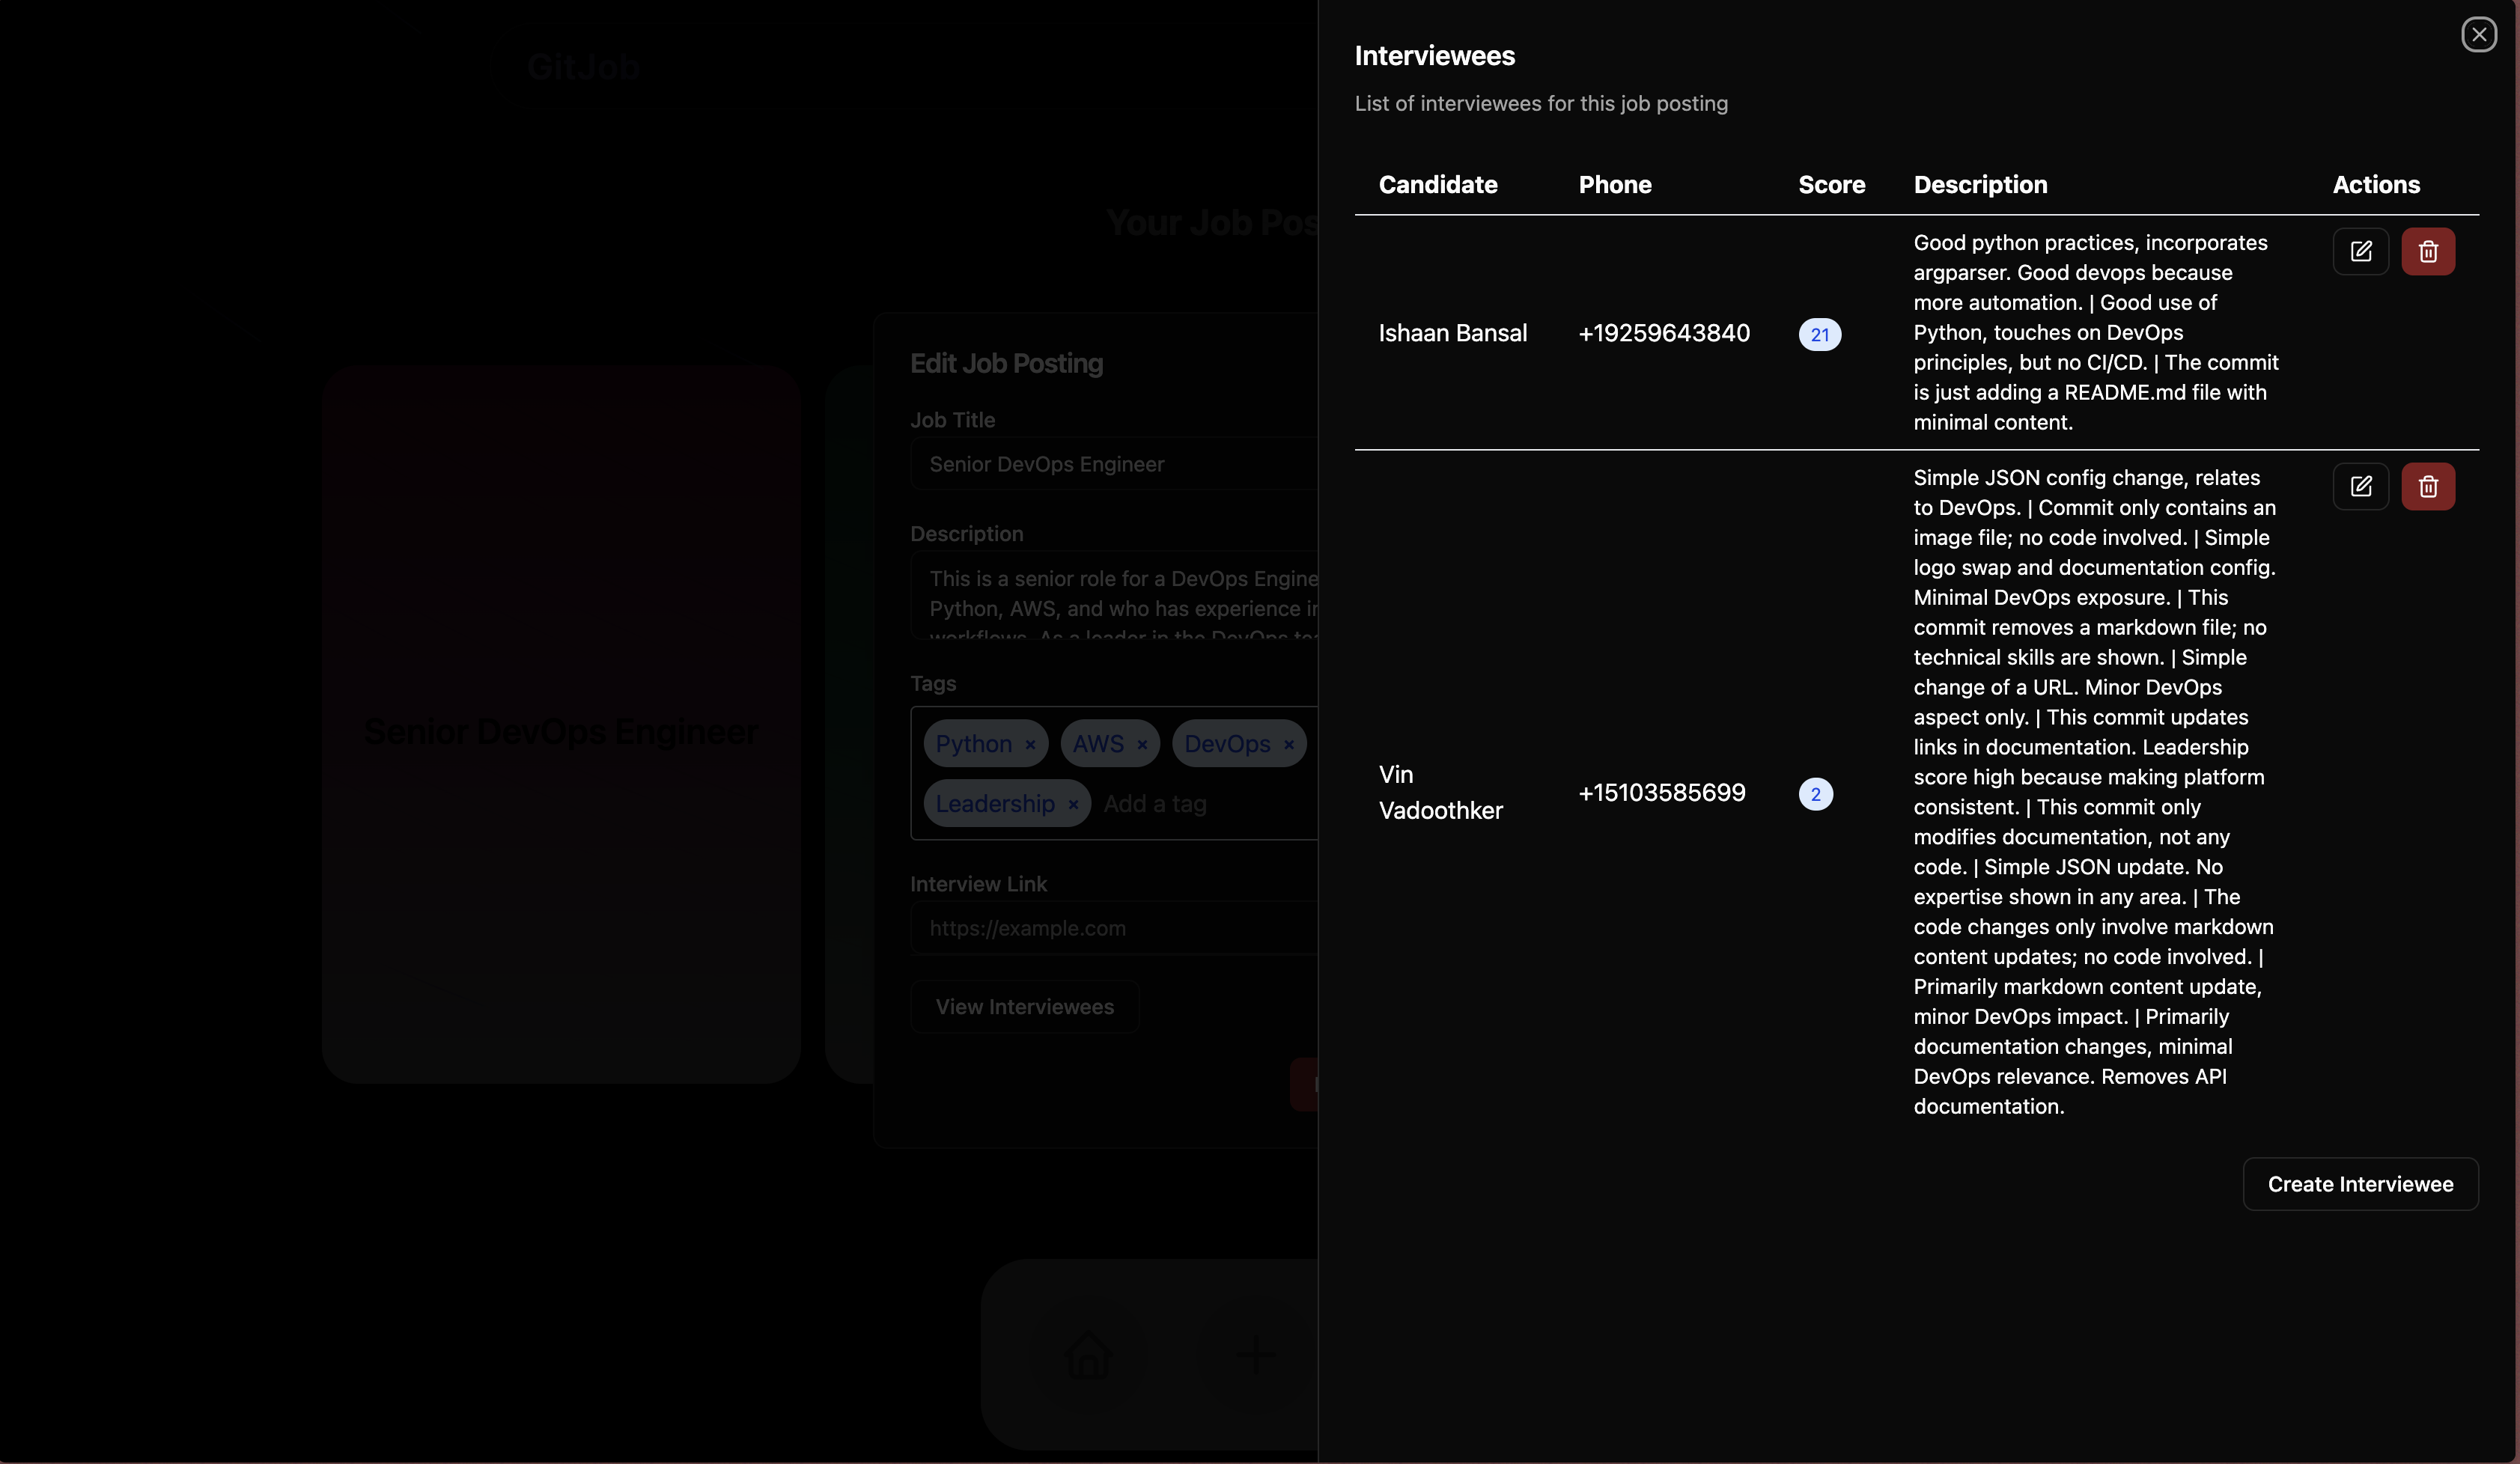Delete Vin Vadoothker using trash icon
The height and width of the screenshot is (1464, 2520).
(x=2427, y=486)
